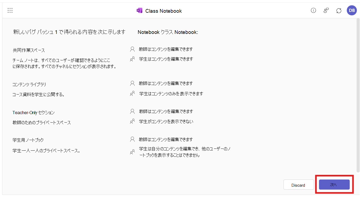Click the text 学生はコンテンツを編集できます
This screenshot has width=364, height=197.
pyautogui.click(x=166, y=59)
